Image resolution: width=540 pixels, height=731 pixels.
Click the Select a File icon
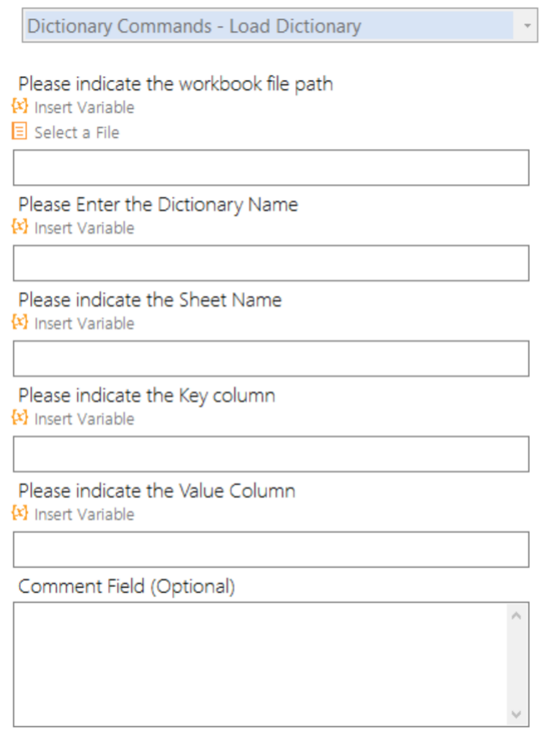20,132
